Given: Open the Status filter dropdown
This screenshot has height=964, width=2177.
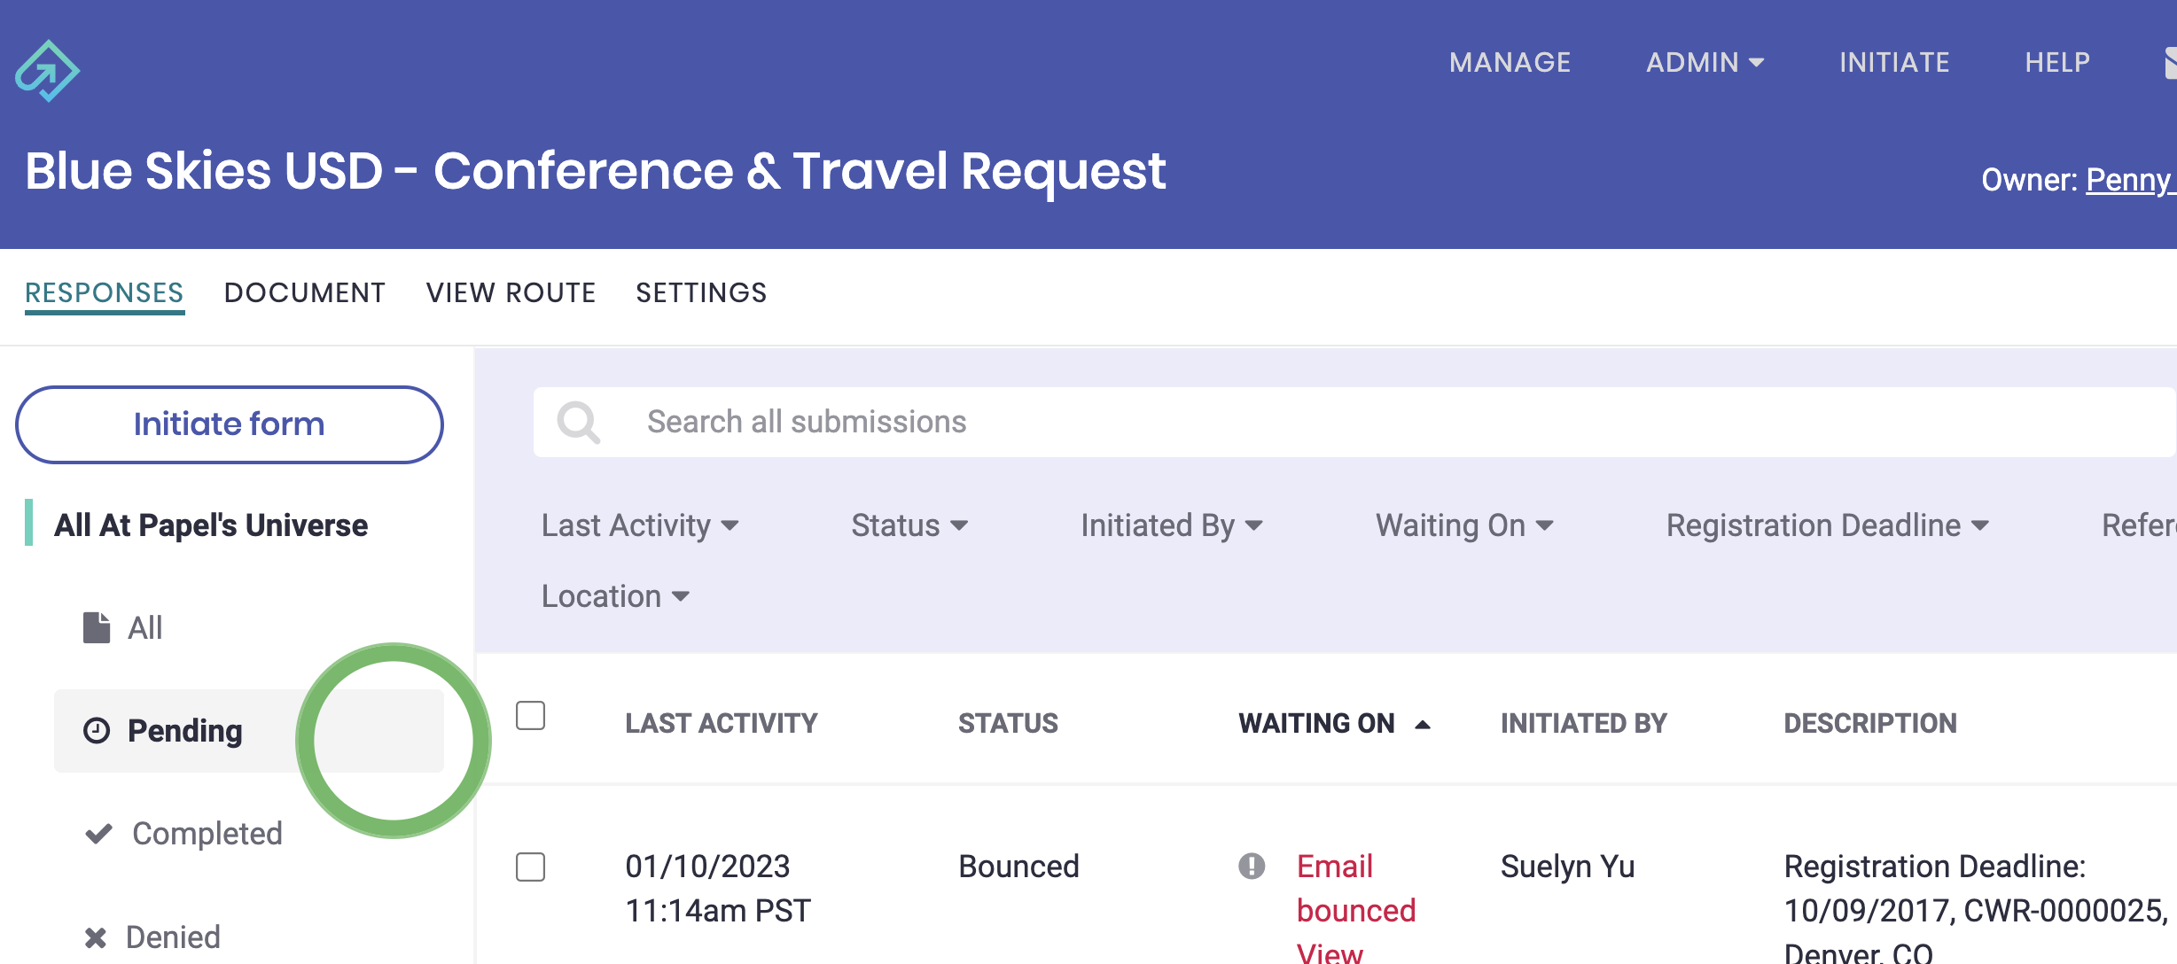Looking at the screenshot, I should 909,525.
